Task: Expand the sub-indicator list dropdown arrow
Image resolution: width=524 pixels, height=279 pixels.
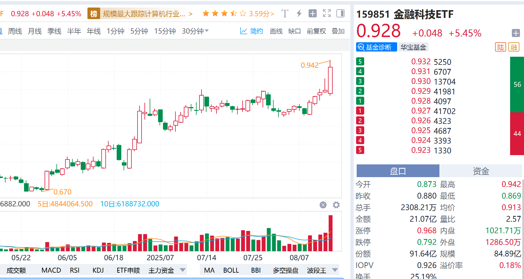Action: (x=183, y=270)
